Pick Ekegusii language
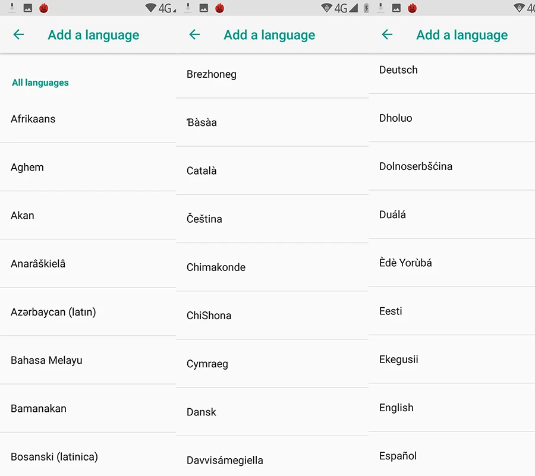This screenshot has width=535, height=476. [x=452, y=360]
